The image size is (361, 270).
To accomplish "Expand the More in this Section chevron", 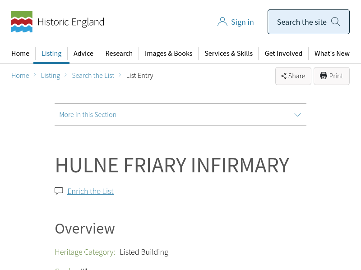I will coord(297,115).
